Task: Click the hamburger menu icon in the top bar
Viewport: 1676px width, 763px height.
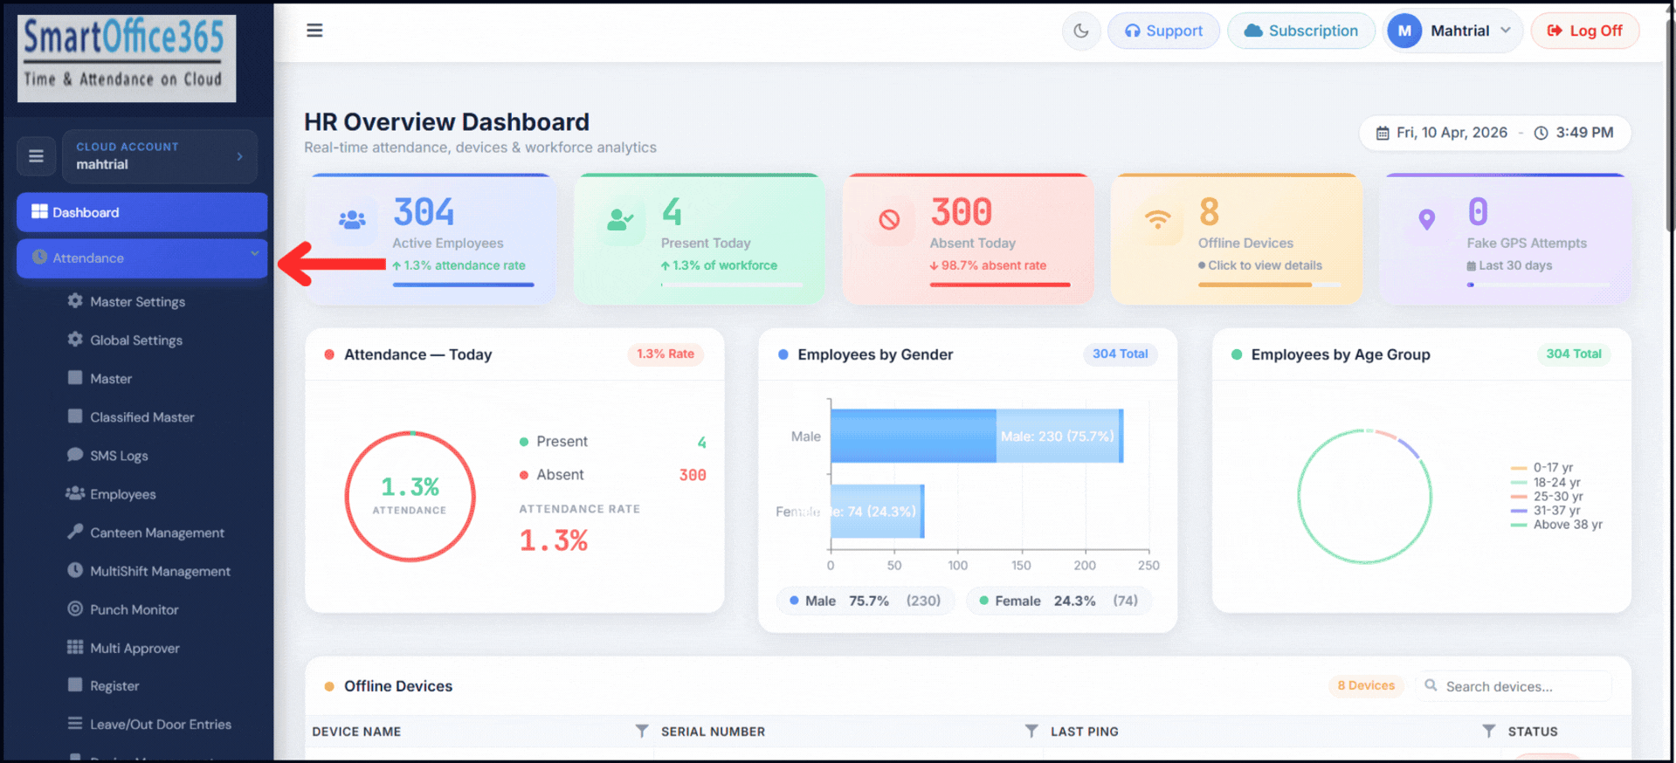Action: [x=314, y=31]
